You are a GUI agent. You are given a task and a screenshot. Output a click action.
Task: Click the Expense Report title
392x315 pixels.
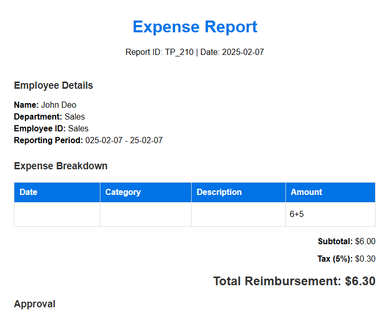195,27
